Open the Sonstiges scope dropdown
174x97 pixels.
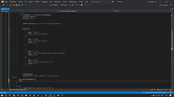tap(29, 11)
